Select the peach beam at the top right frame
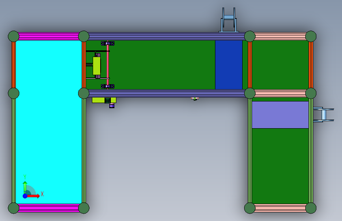This screenshot has width=342, height=221. click(280, 36)
